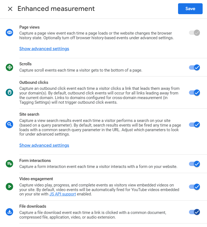Click the Form interactions icon

10,164
